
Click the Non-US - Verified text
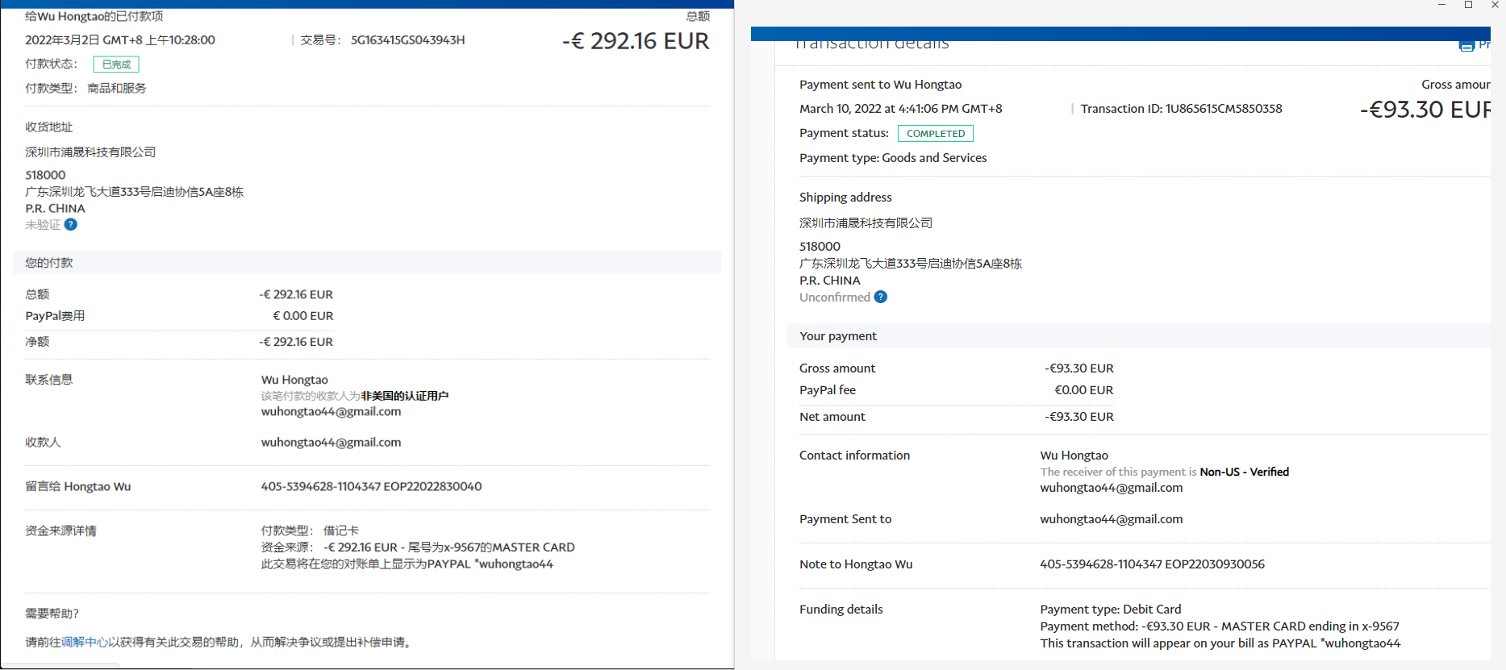1244,472
